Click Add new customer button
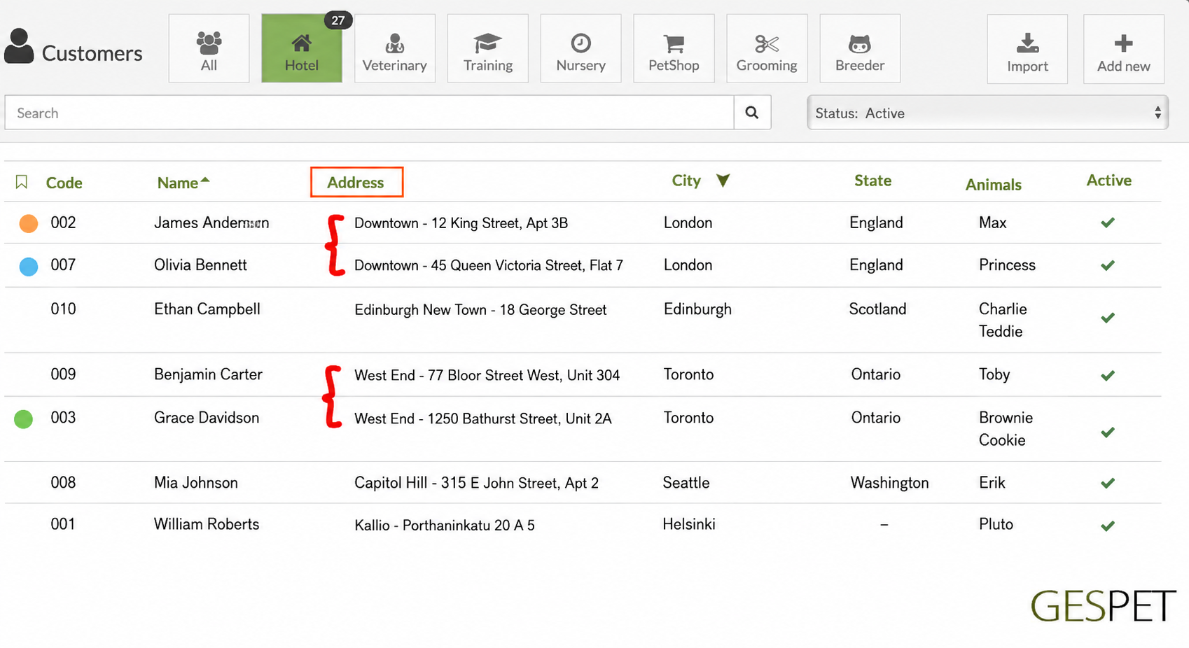 [1124, 49]
